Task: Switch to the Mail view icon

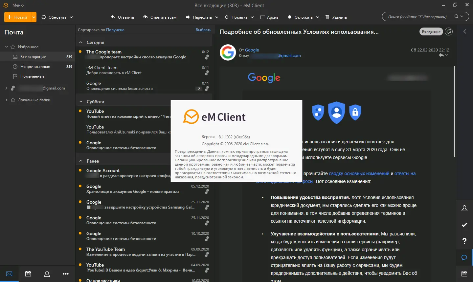Action: tap(9, 274)
